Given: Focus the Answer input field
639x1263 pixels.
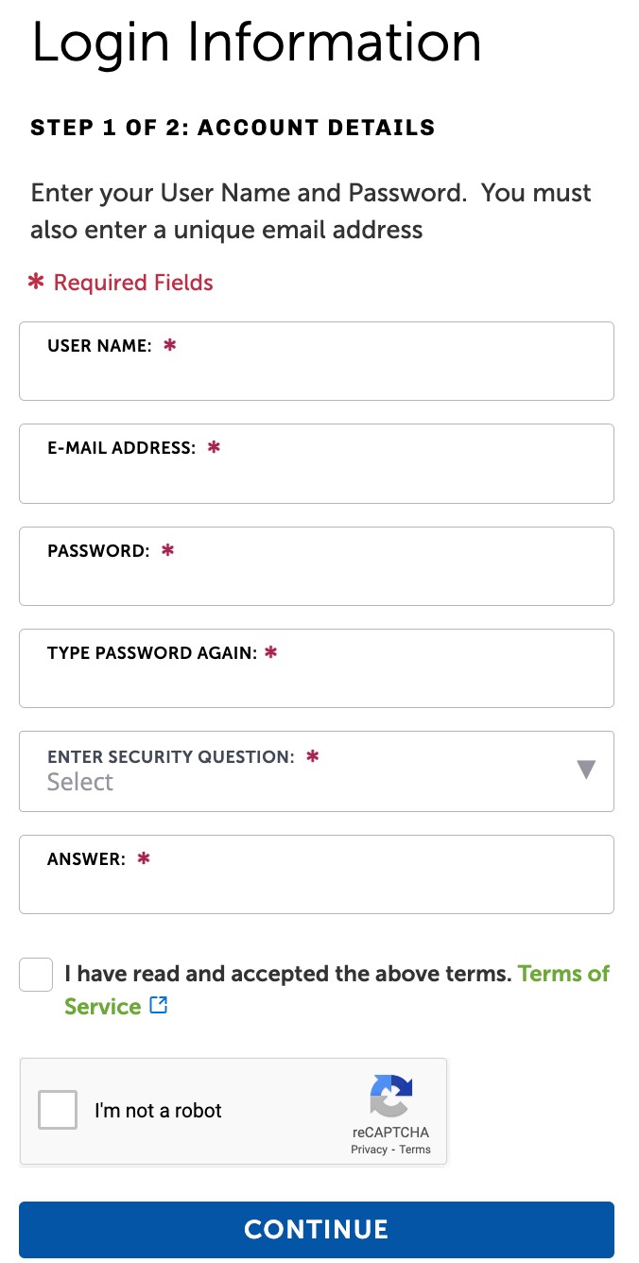Looking at the screenshot, I should [x=316, y=887].
